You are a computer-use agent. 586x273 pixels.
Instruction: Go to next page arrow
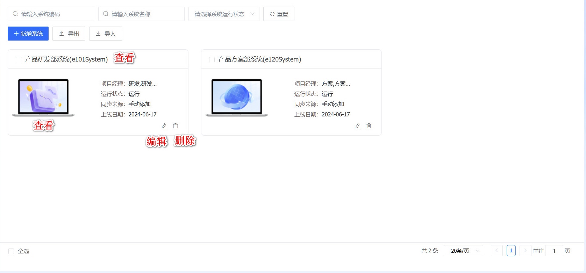tap(525, 251)
